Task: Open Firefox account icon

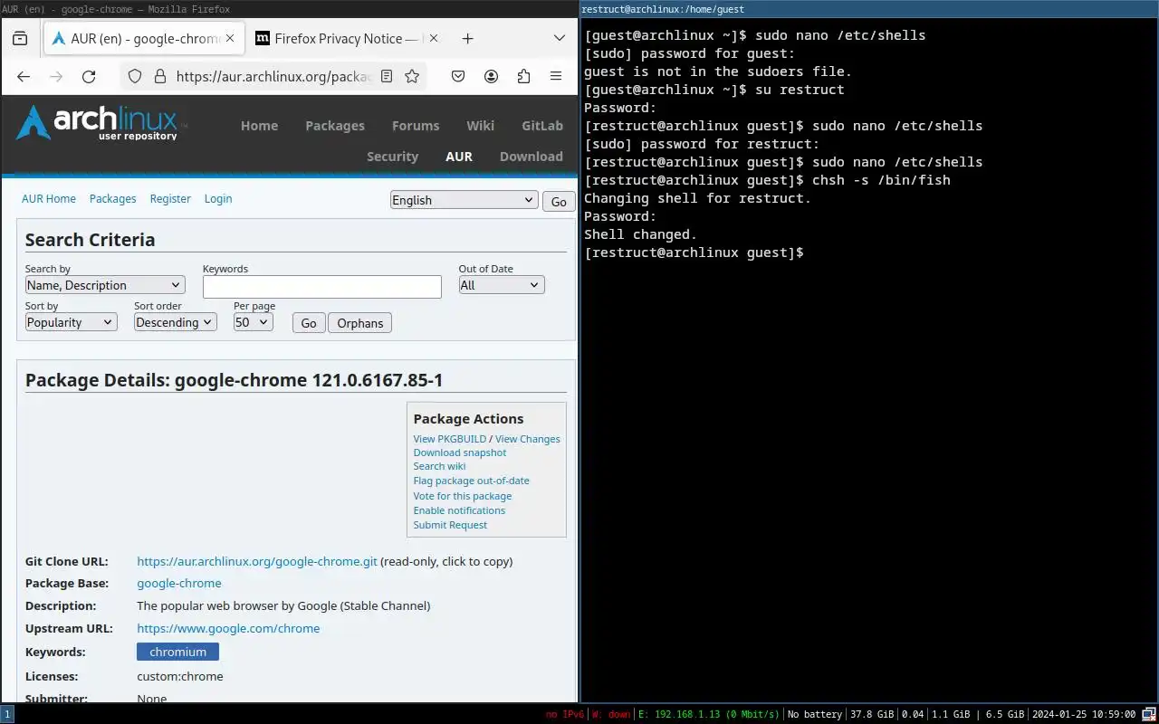Action: pyautogui.click(x=491, y=77)
